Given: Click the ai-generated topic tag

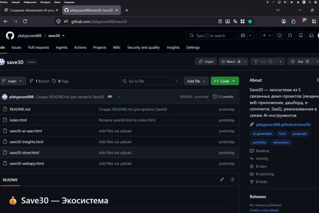Looking at the screenshot, I should pos(262,134).
